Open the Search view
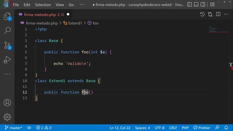 [7, 31]
